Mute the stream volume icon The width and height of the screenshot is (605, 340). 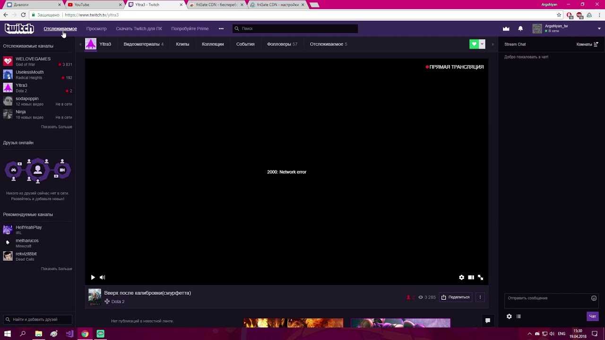pyautogui.click(x=103, y=278)
